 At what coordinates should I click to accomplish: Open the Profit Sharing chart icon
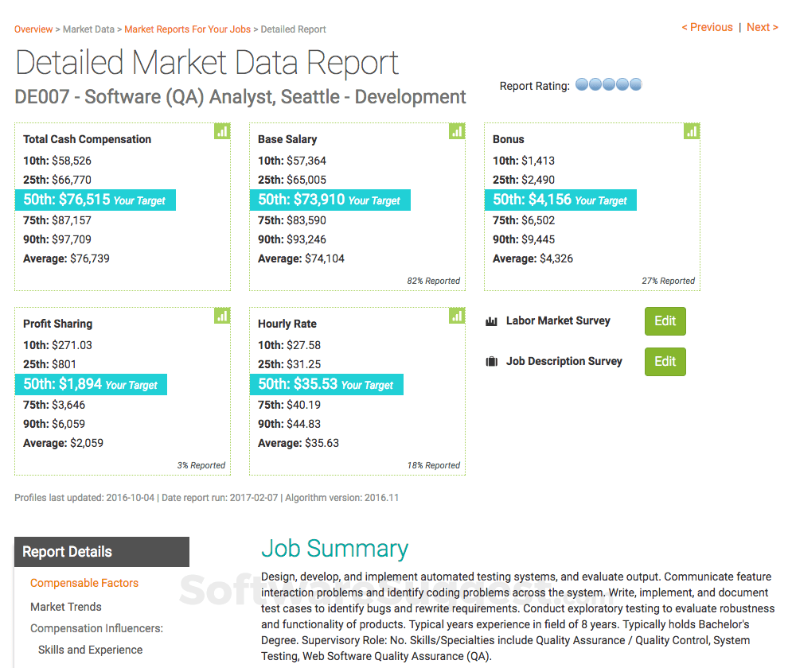coord(221,316)
